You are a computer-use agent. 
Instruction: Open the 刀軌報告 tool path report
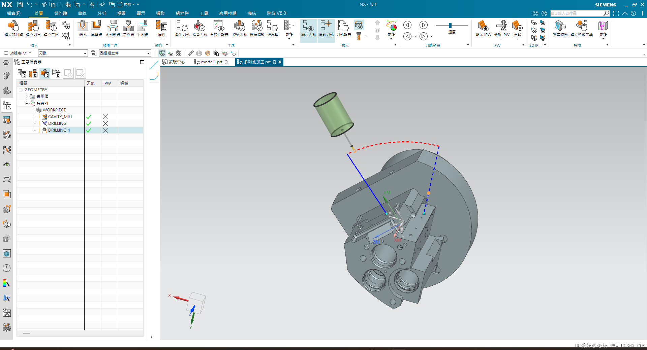click(343, 28)
